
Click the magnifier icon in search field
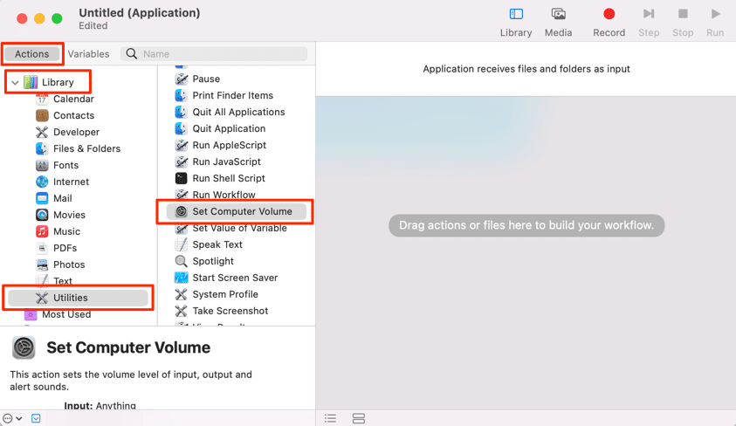coord(132,54)
